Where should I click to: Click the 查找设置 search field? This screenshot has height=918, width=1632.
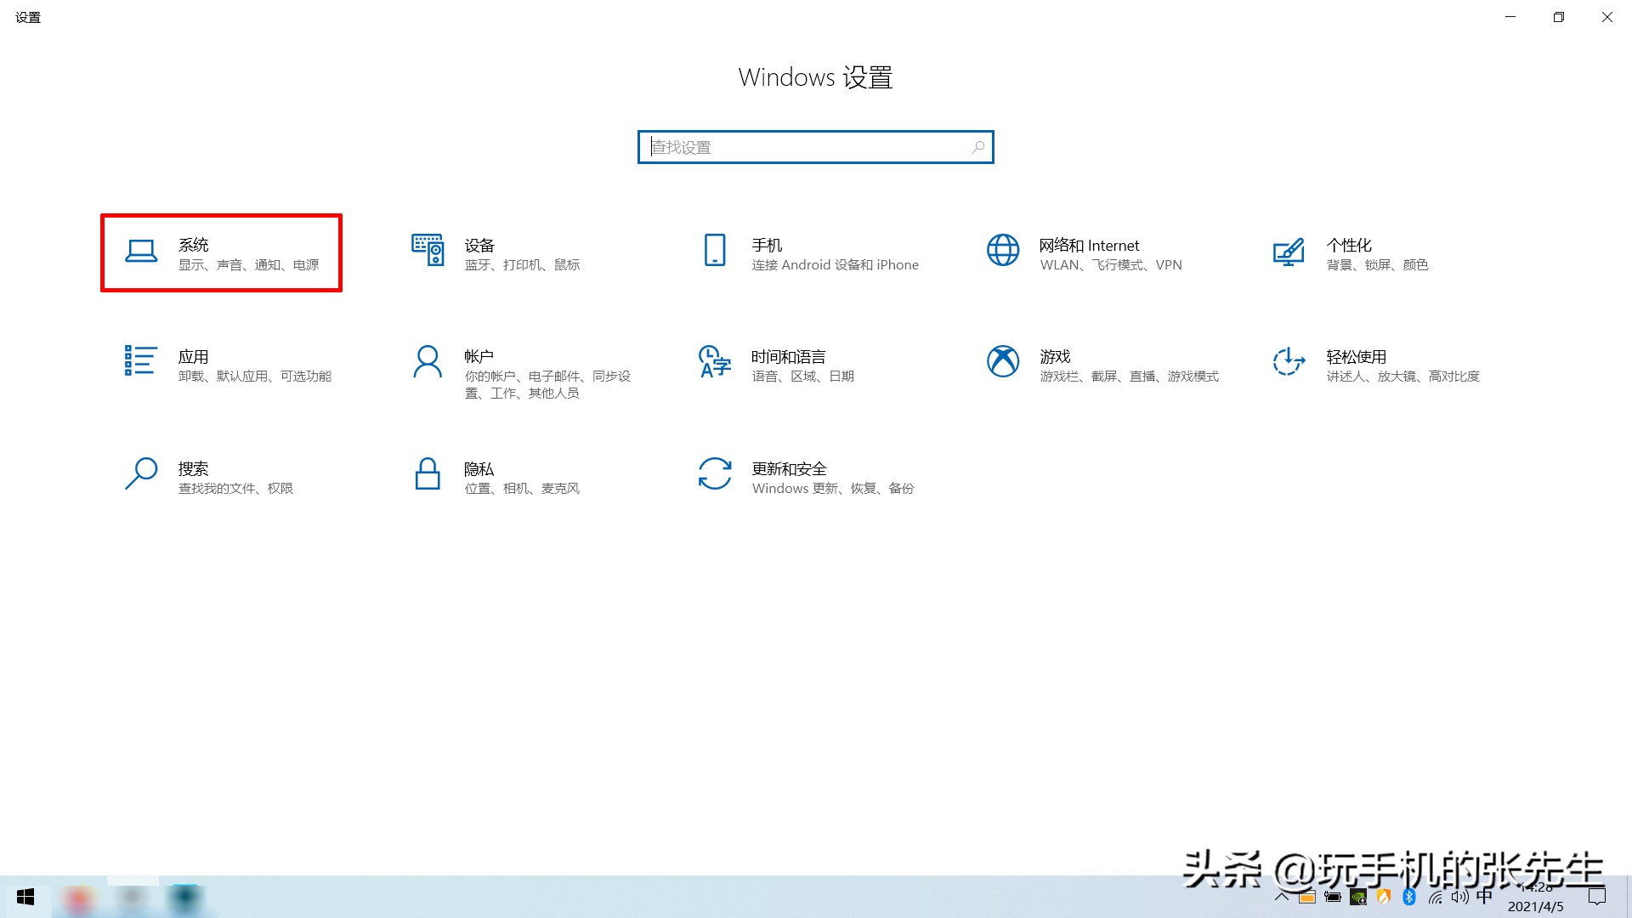[x=816, y=147]
